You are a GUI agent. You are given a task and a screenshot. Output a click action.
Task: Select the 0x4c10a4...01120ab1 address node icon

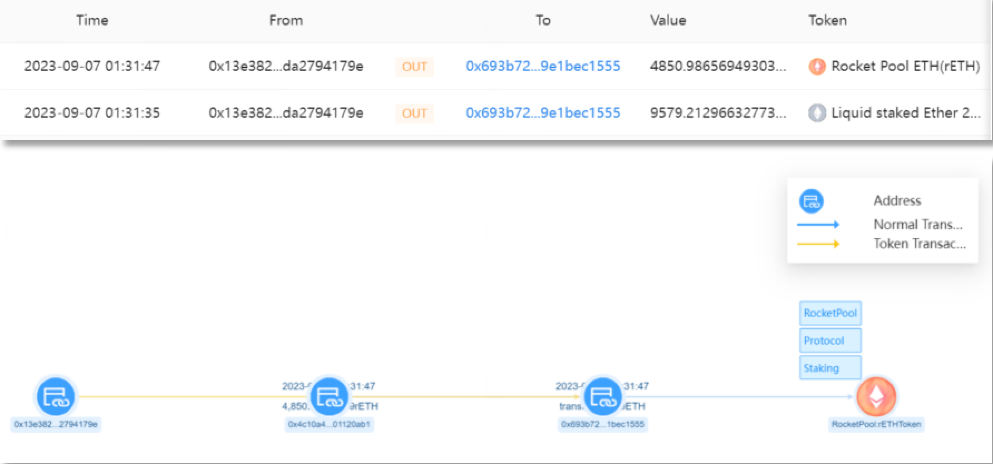coord(329,397)
